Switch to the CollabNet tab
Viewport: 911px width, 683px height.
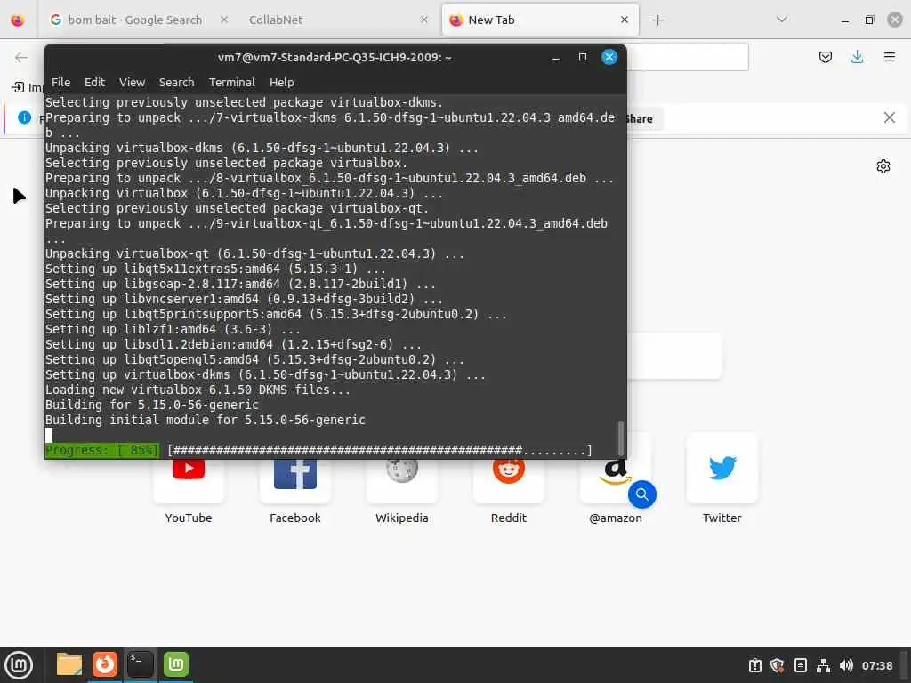point(276,20)
